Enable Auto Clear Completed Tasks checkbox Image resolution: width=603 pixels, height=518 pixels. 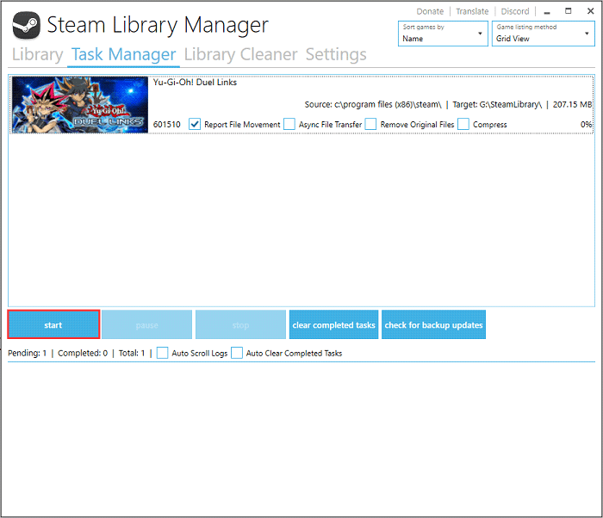pyautogui.click(x=237, y=353)
